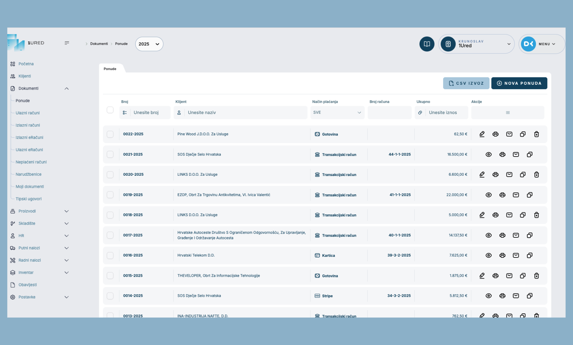This screenshot has height=345, width=573.
Task: Collapse sidebar using the hamburger icon
Action: pos(67,43)
